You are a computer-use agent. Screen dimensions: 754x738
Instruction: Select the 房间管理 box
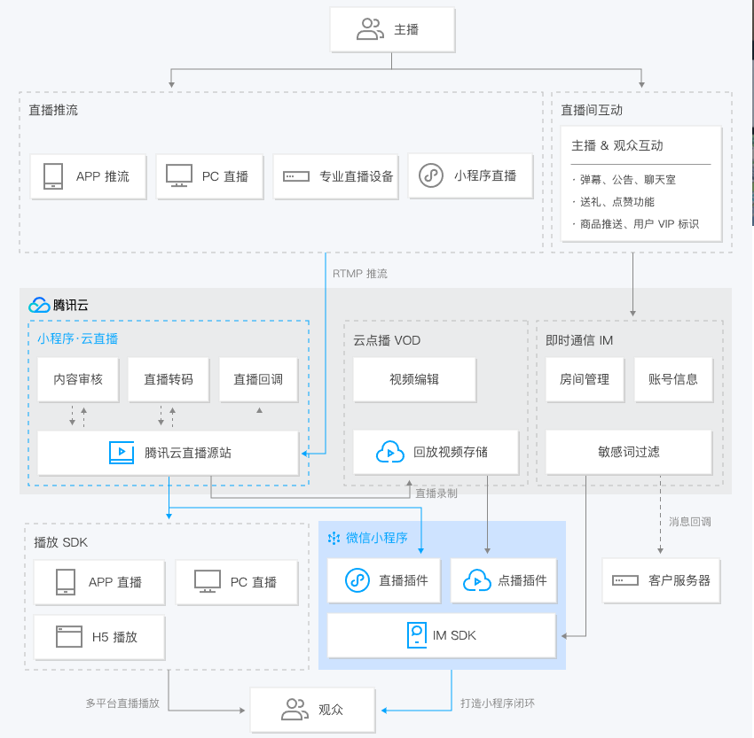tap(585, 379)
